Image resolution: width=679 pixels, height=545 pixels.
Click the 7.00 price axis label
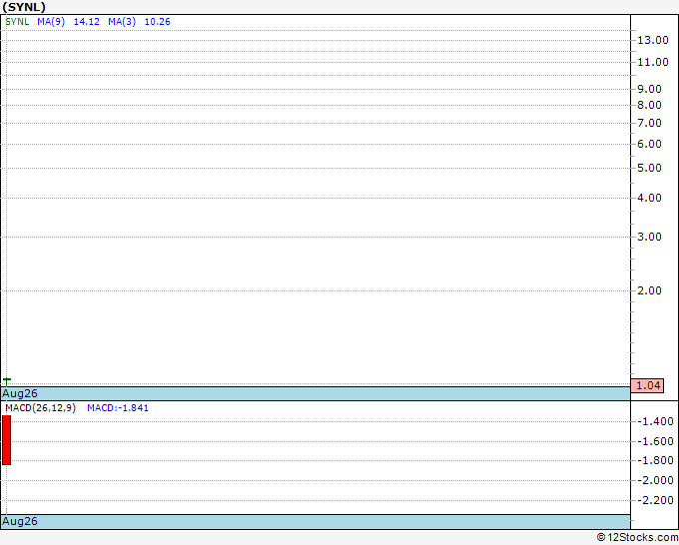650,123
